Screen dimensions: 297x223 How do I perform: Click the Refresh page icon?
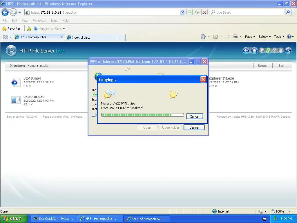click(197, 12)
